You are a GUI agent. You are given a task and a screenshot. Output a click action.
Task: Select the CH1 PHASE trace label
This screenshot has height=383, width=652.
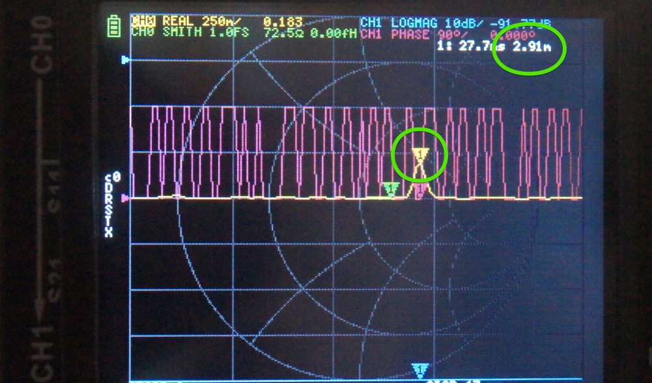coord(395,34)
